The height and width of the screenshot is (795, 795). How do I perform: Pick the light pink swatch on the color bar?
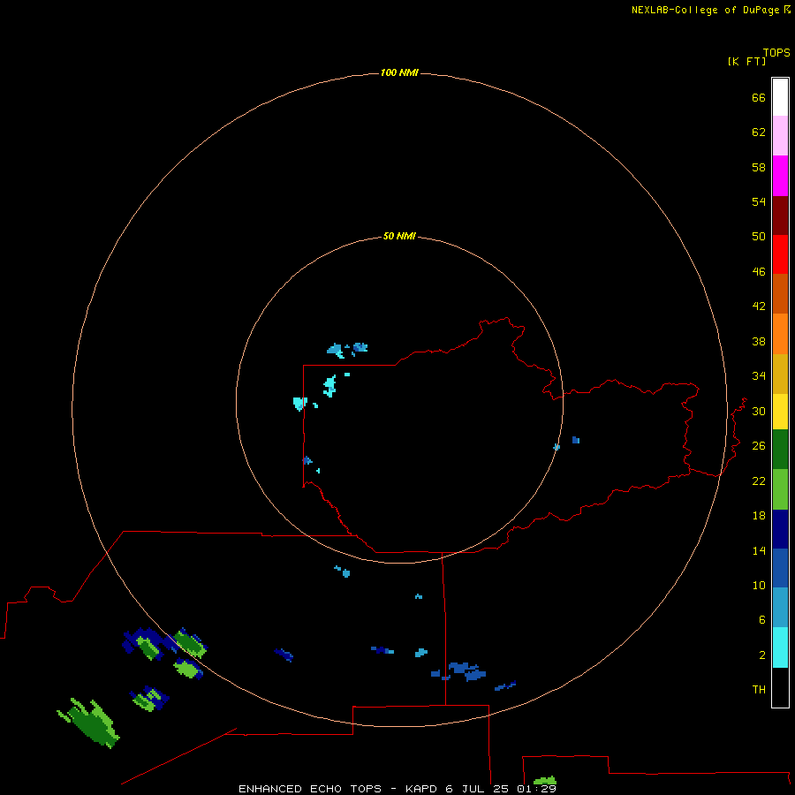tap(780, 135)
